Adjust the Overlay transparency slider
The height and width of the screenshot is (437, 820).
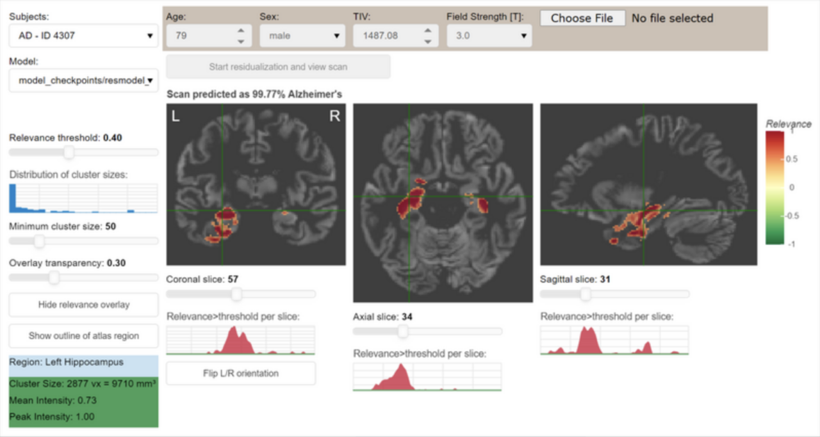54,277
